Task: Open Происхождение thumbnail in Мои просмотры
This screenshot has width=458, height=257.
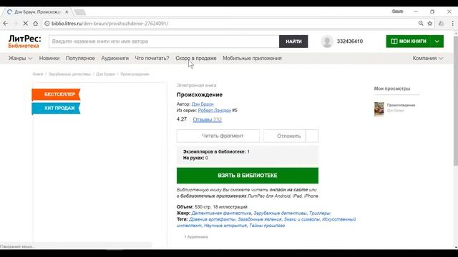Action: coord(379,109)
